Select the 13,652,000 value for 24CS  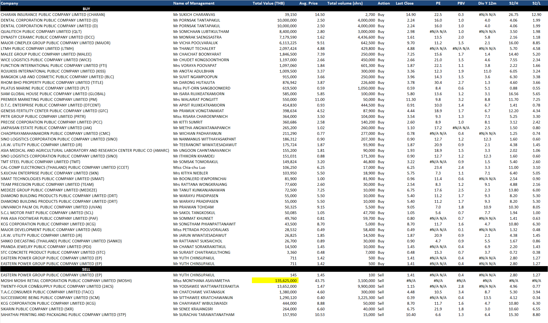click(287, 286)
